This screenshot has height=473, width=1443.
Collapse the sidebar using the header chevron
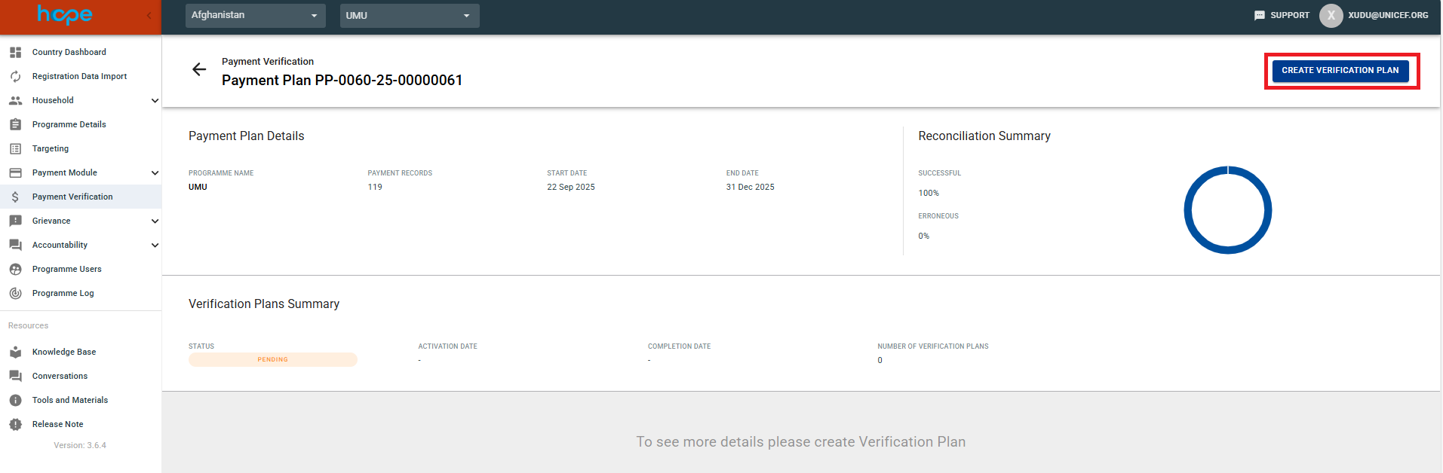click(x=149, y=15)
